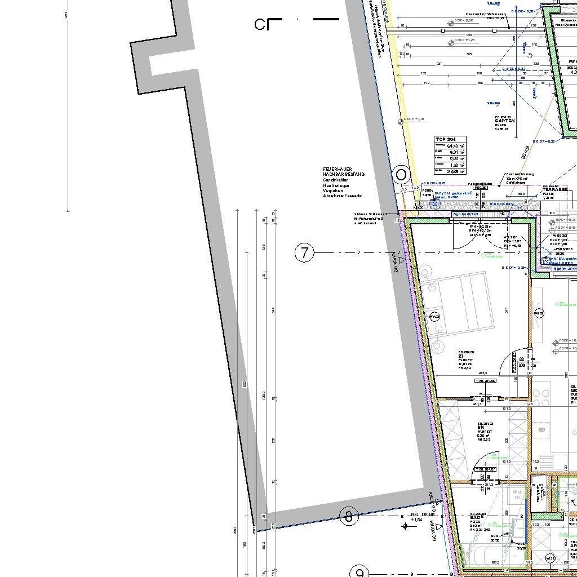This screenshot has width=577, height=577.
Task: Click the axis bubble numbered 9
Action: coord(359,572)
